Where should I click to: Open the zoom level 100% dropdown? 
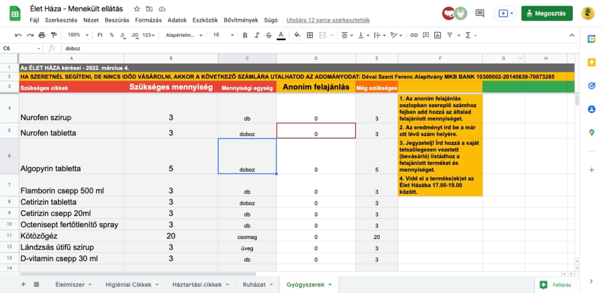[77, 35]
